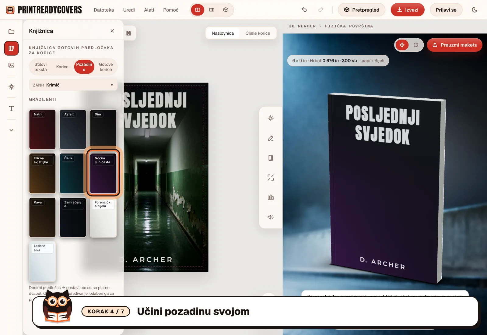Select the Stilovi teksta tab

pos(40,67)
